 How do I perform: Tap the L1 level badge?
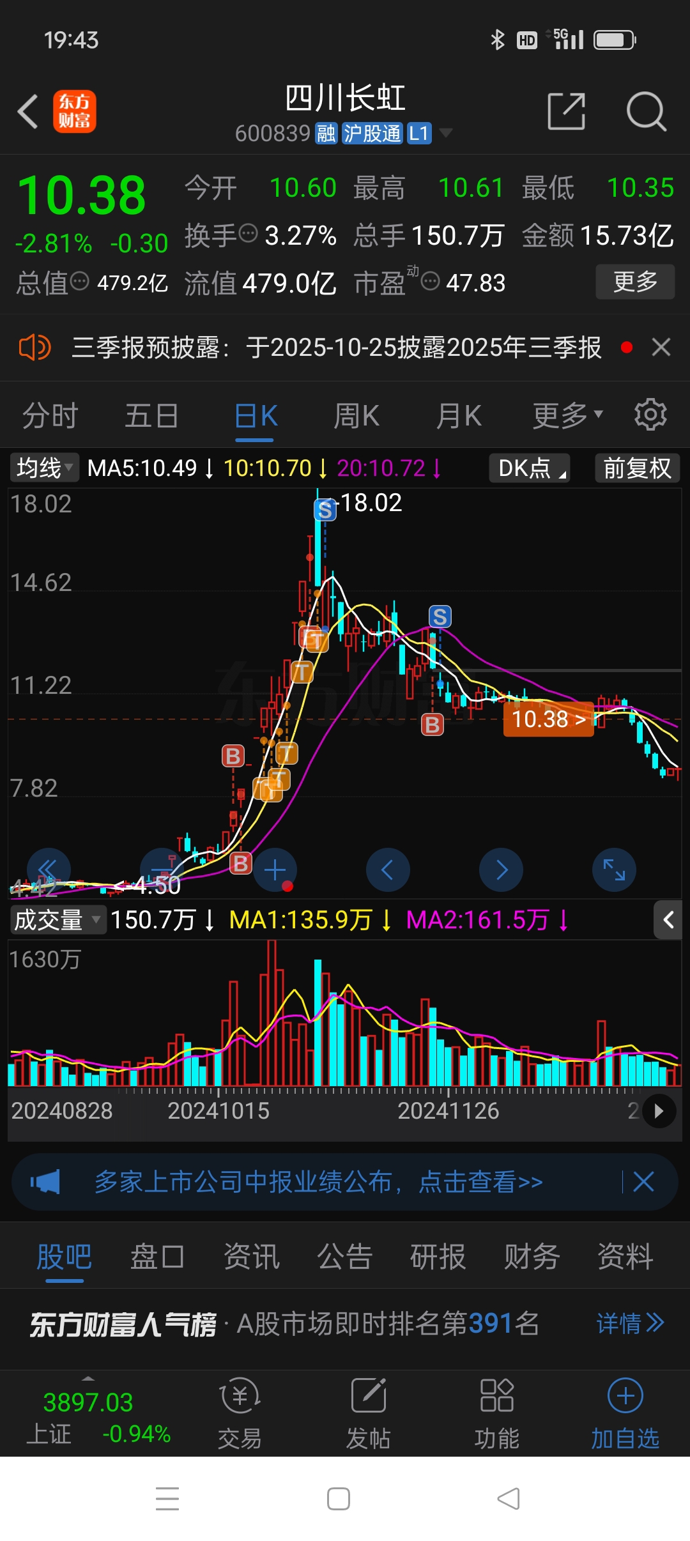pos(419,133)
